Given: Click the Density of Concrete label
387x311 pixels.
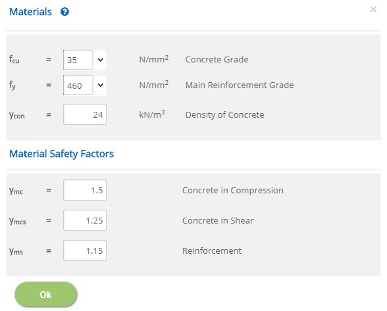Looking at the screenshot, I should [224, 115].
